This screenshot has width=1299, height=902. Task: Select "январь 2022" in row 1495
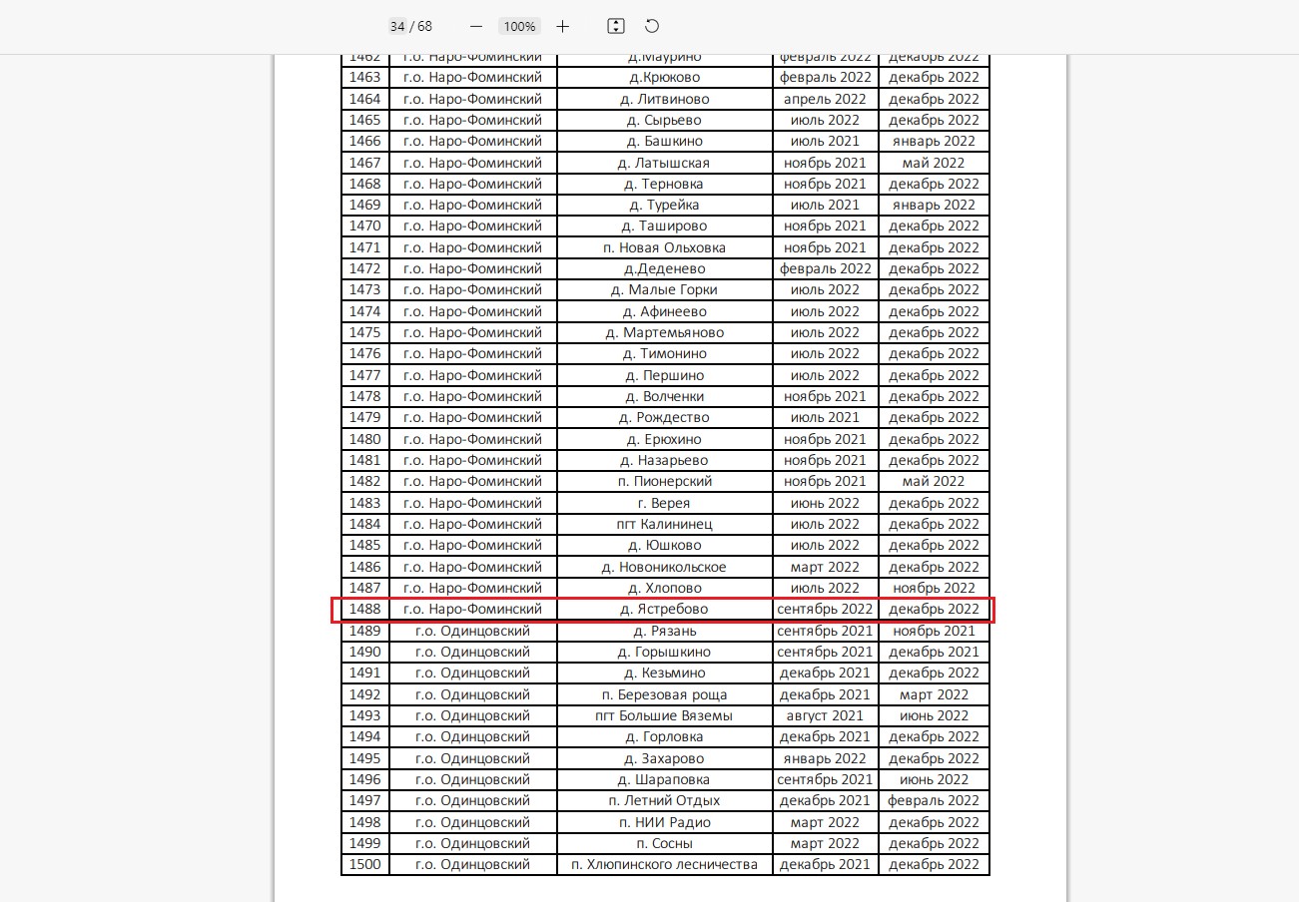coord(825,758)
